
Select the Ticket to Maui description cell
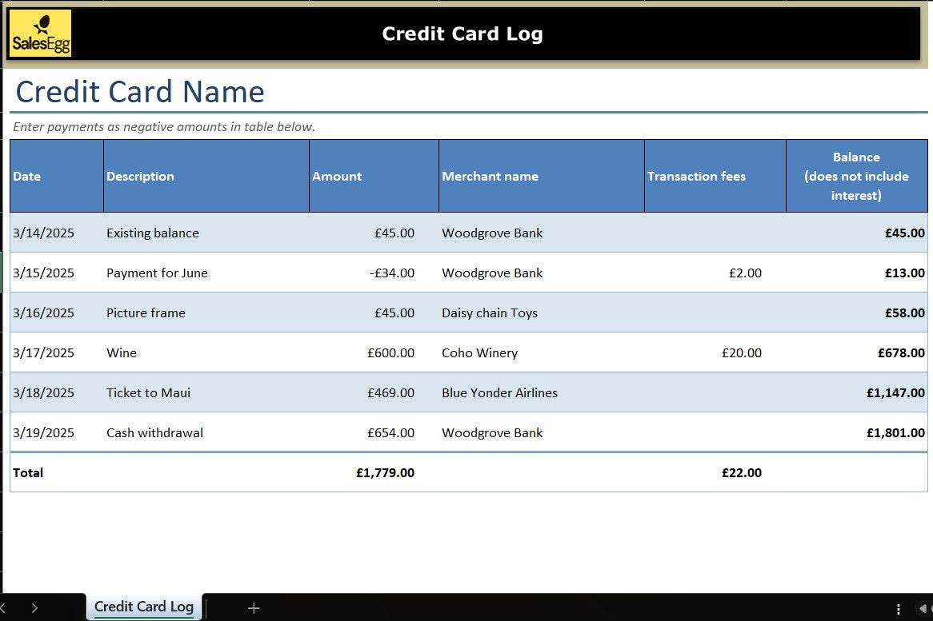pos(206,392)
